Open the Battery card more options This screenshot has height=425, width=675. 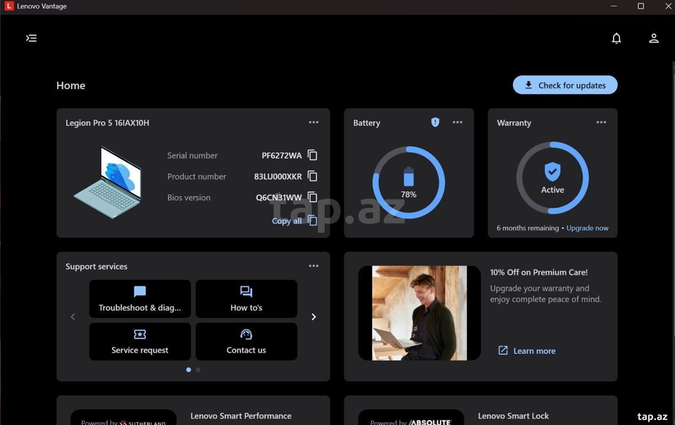457,122
